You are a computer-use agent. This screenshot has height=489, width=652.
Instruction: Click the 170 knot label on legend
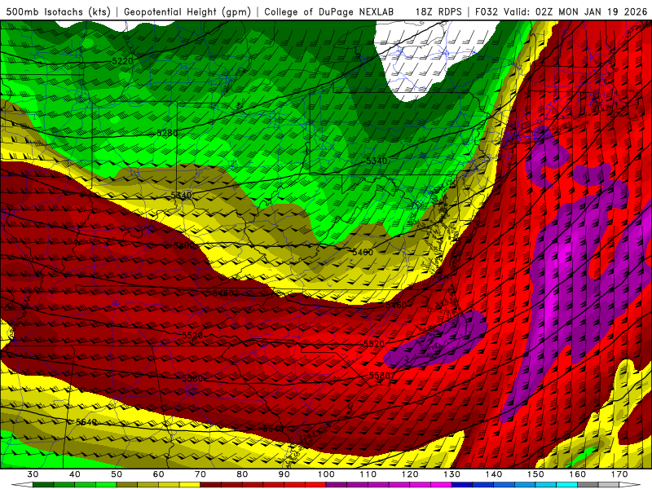[619, 474]
